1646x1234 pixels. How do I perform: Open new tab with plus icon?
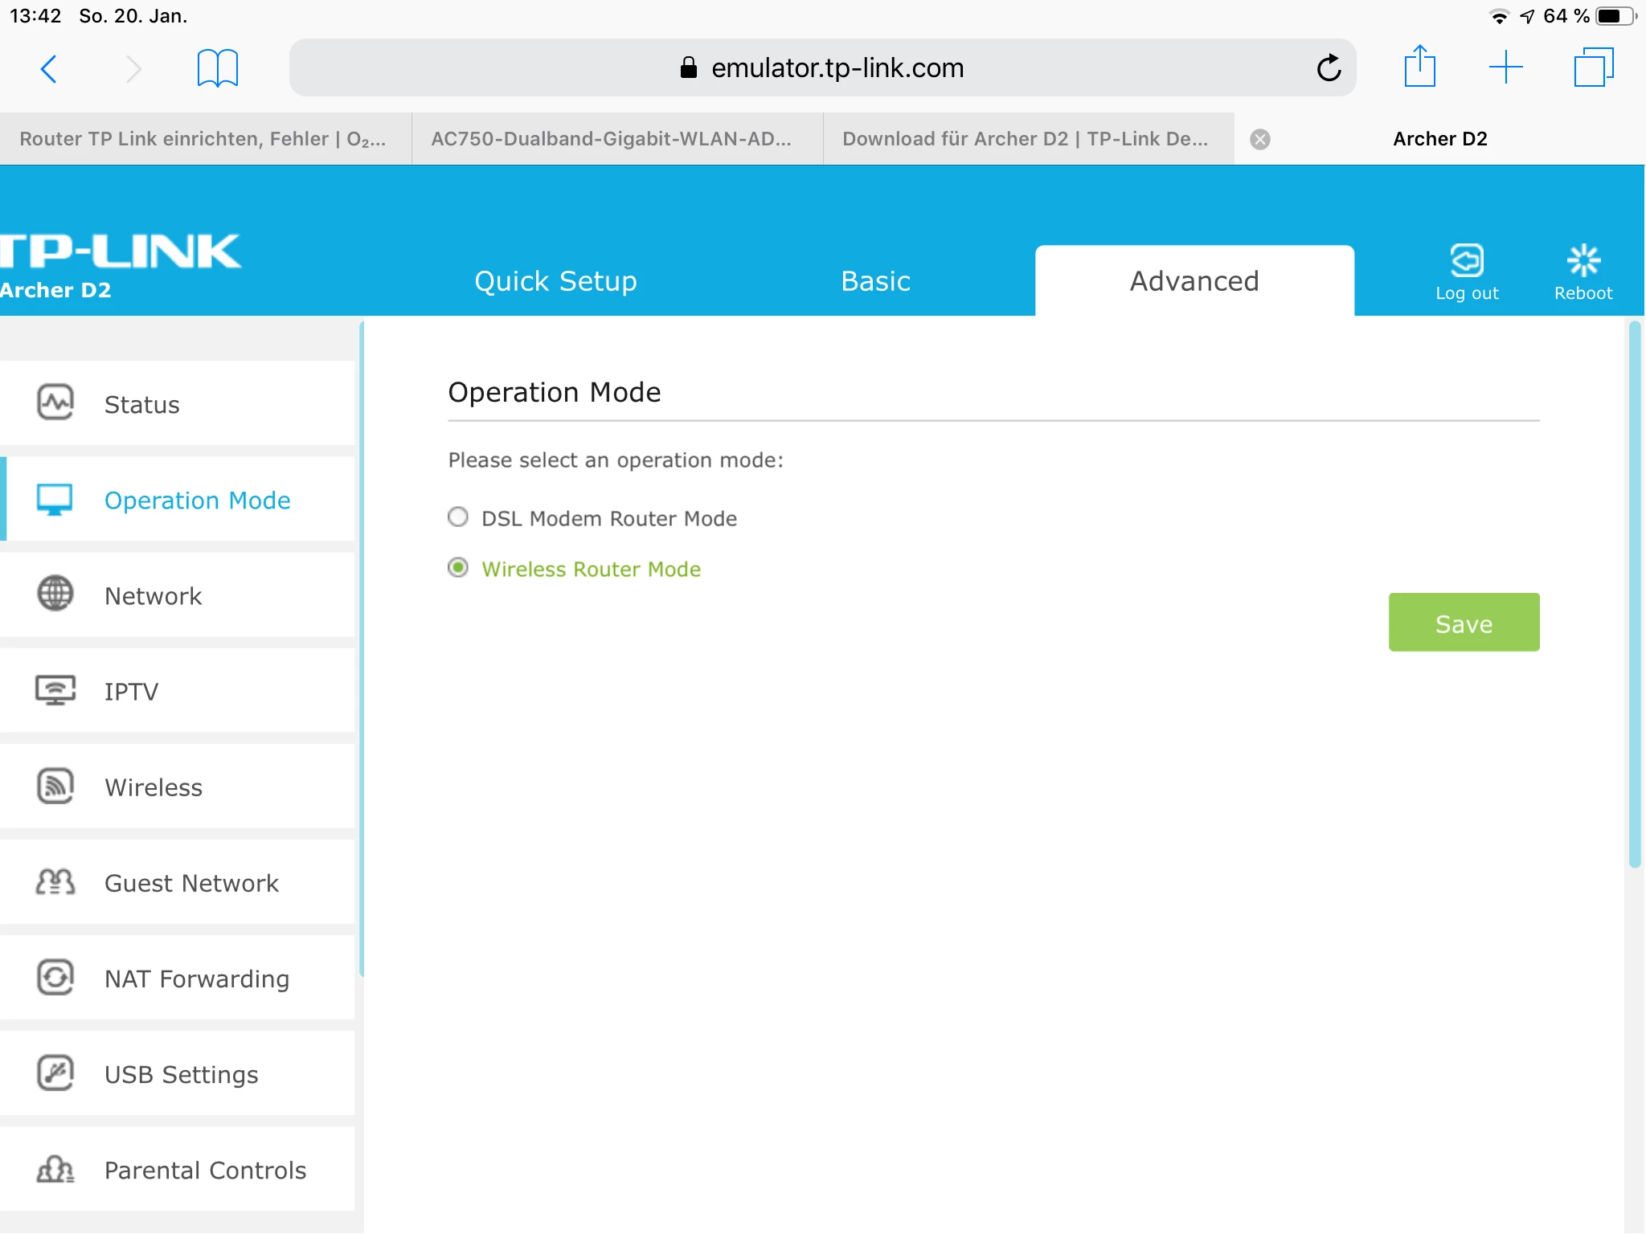[x=1505, y=67]
